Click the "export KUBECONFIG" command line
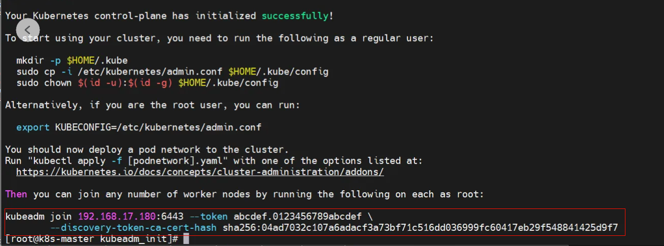This screenshot has width=664, height=246. [138, 127]
